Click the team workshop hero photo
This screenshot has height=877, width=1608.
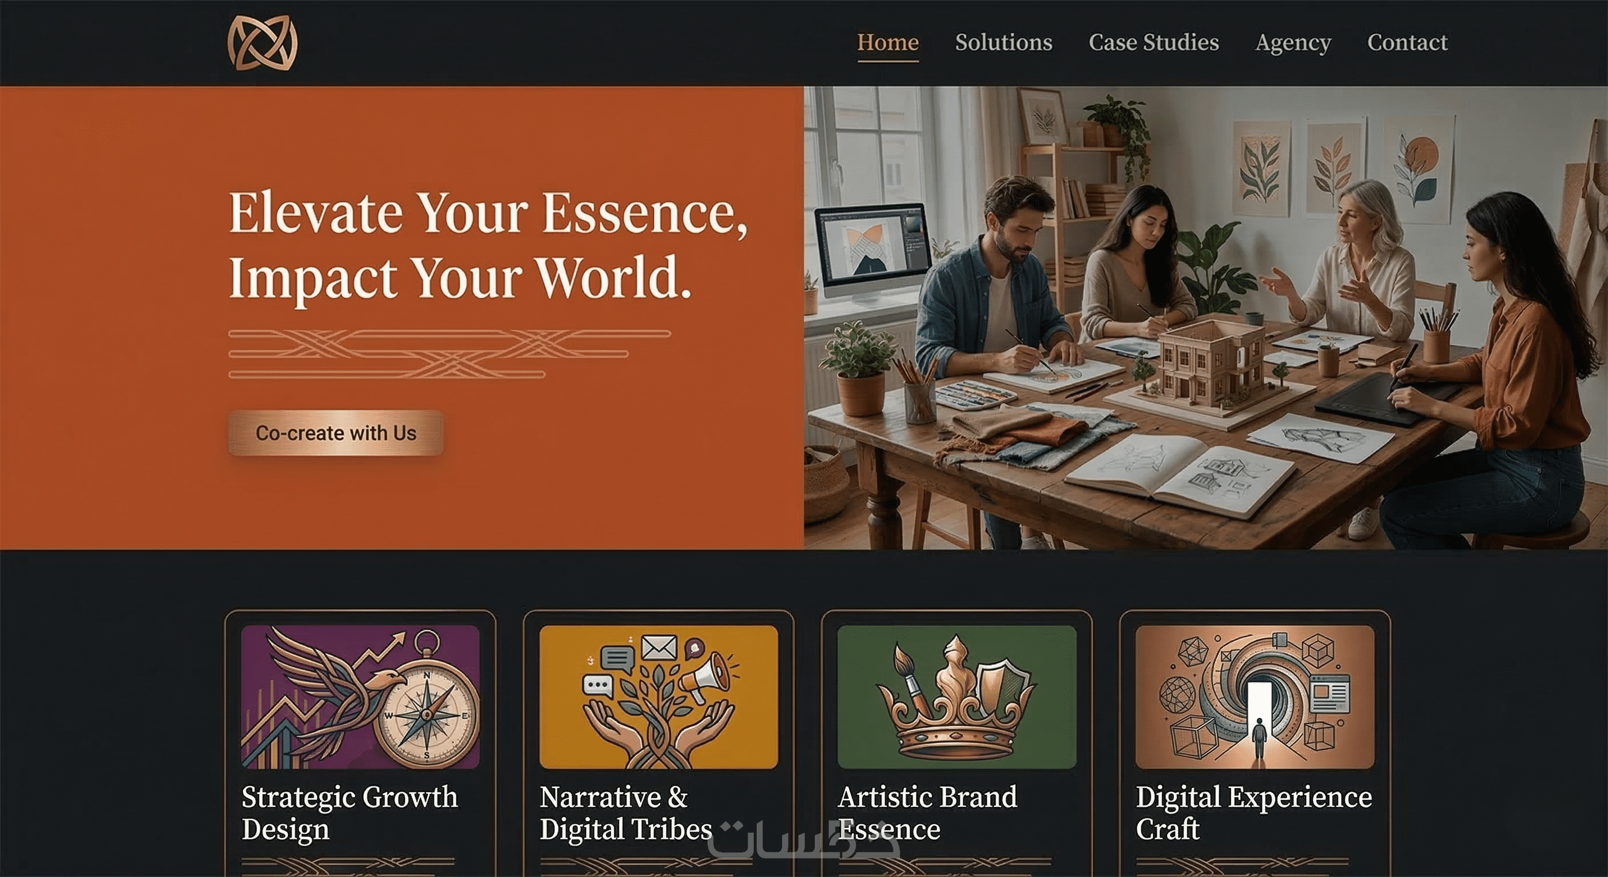click(x=1205, y=317)
